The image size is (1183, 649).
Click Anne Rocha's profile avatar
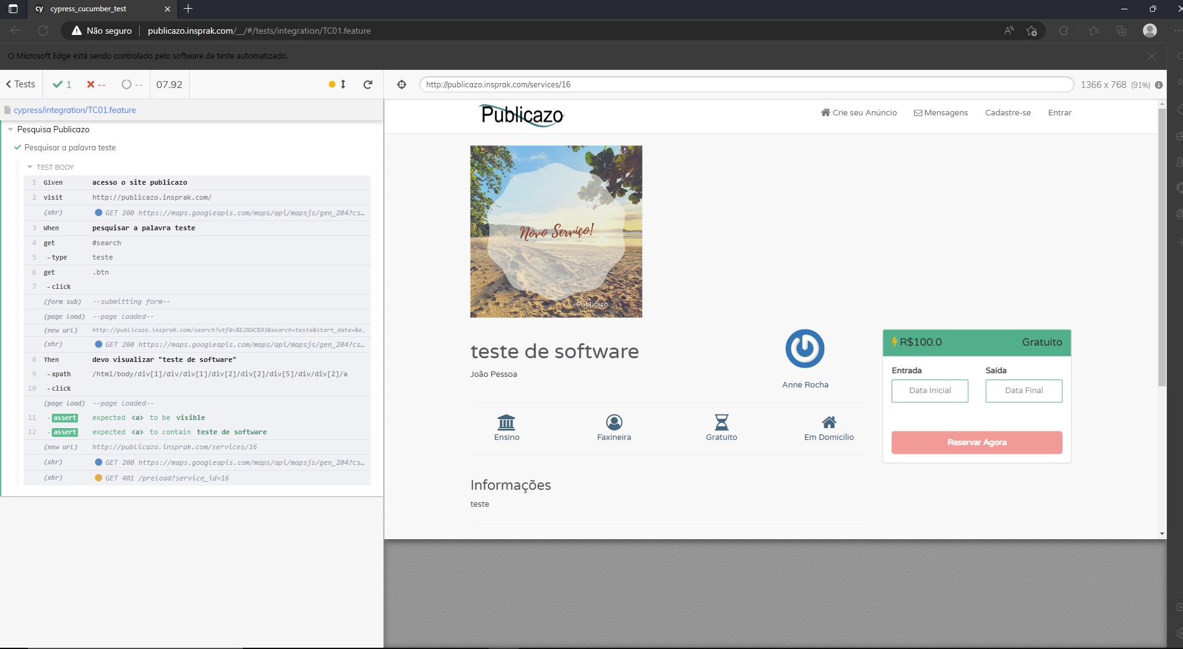[805, 348]
